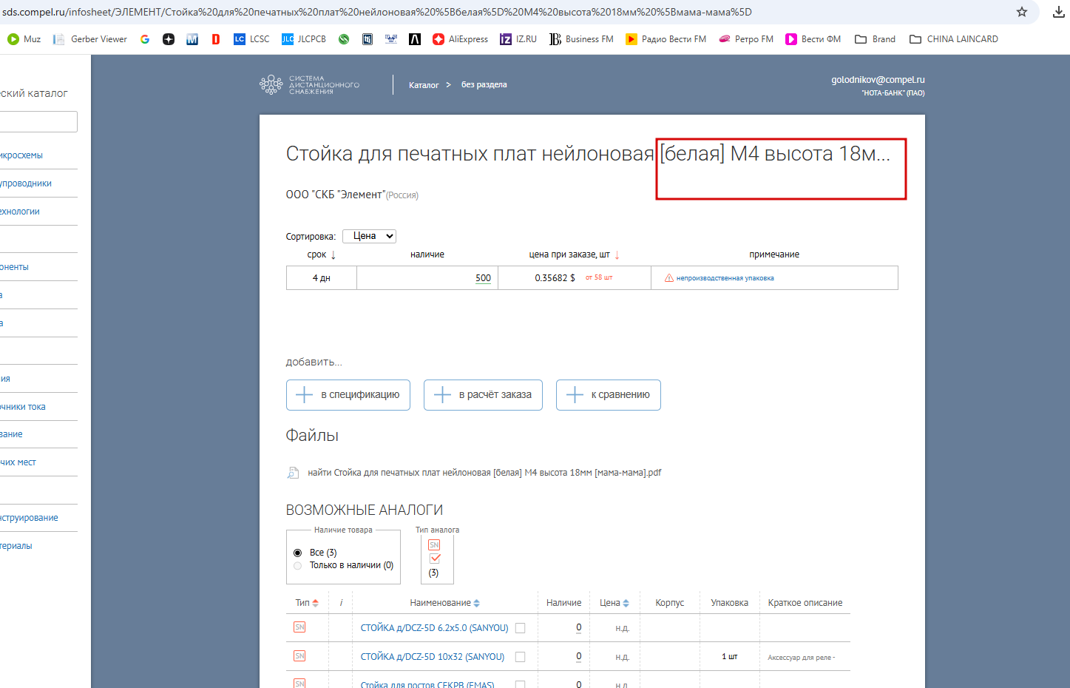Screen dimensions: 1070x688
Task: Click the green round bookmark icon
Action: click(344, 39)
